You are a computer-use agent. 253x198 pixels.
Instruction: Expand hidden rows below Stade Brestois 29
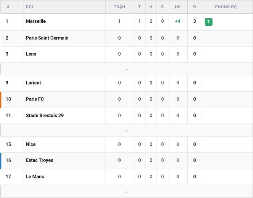(126, 130)
